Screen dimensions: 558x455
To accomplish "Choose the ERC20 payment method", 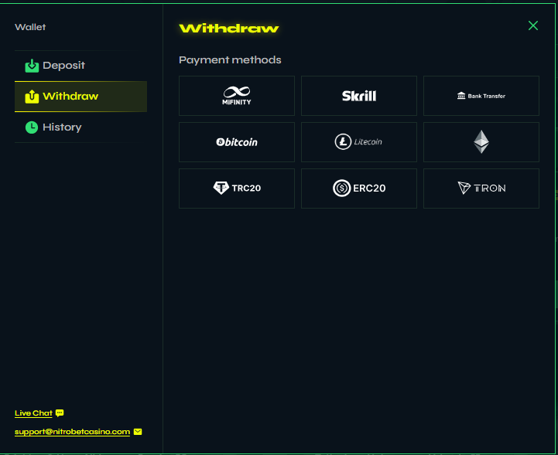I will click(x=358, y=188).
